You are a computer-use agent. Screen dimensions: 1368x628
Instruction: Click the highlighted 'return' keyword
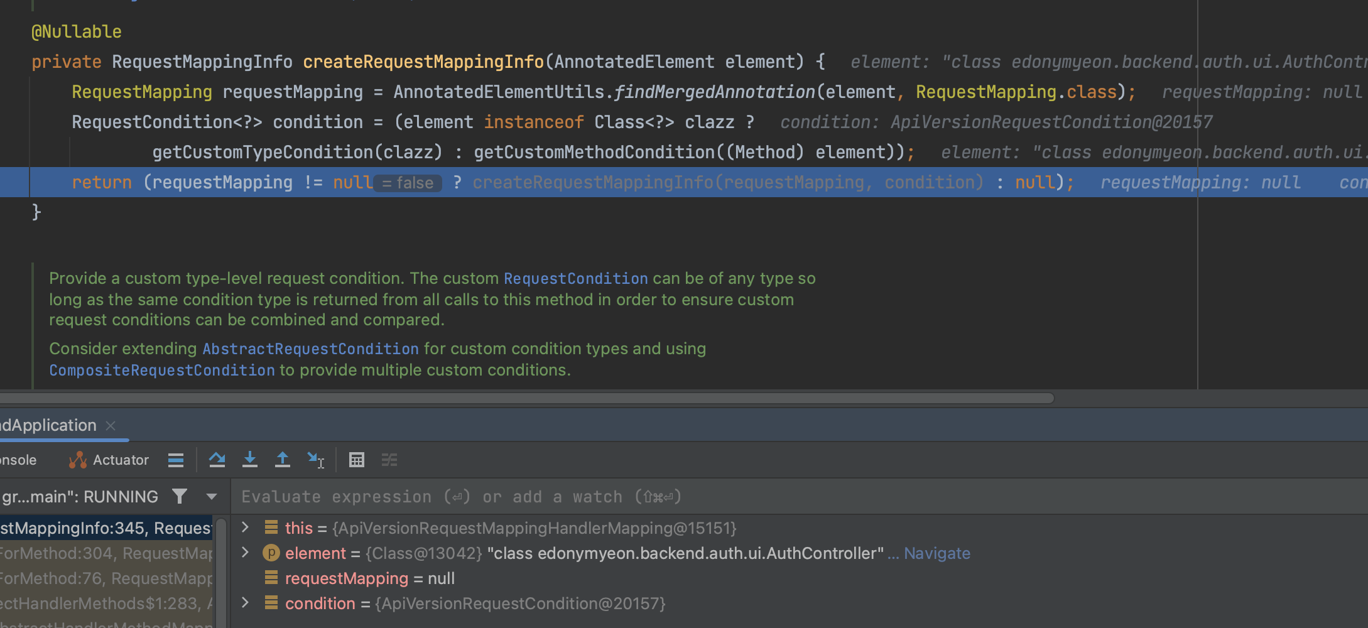point(102,182)
